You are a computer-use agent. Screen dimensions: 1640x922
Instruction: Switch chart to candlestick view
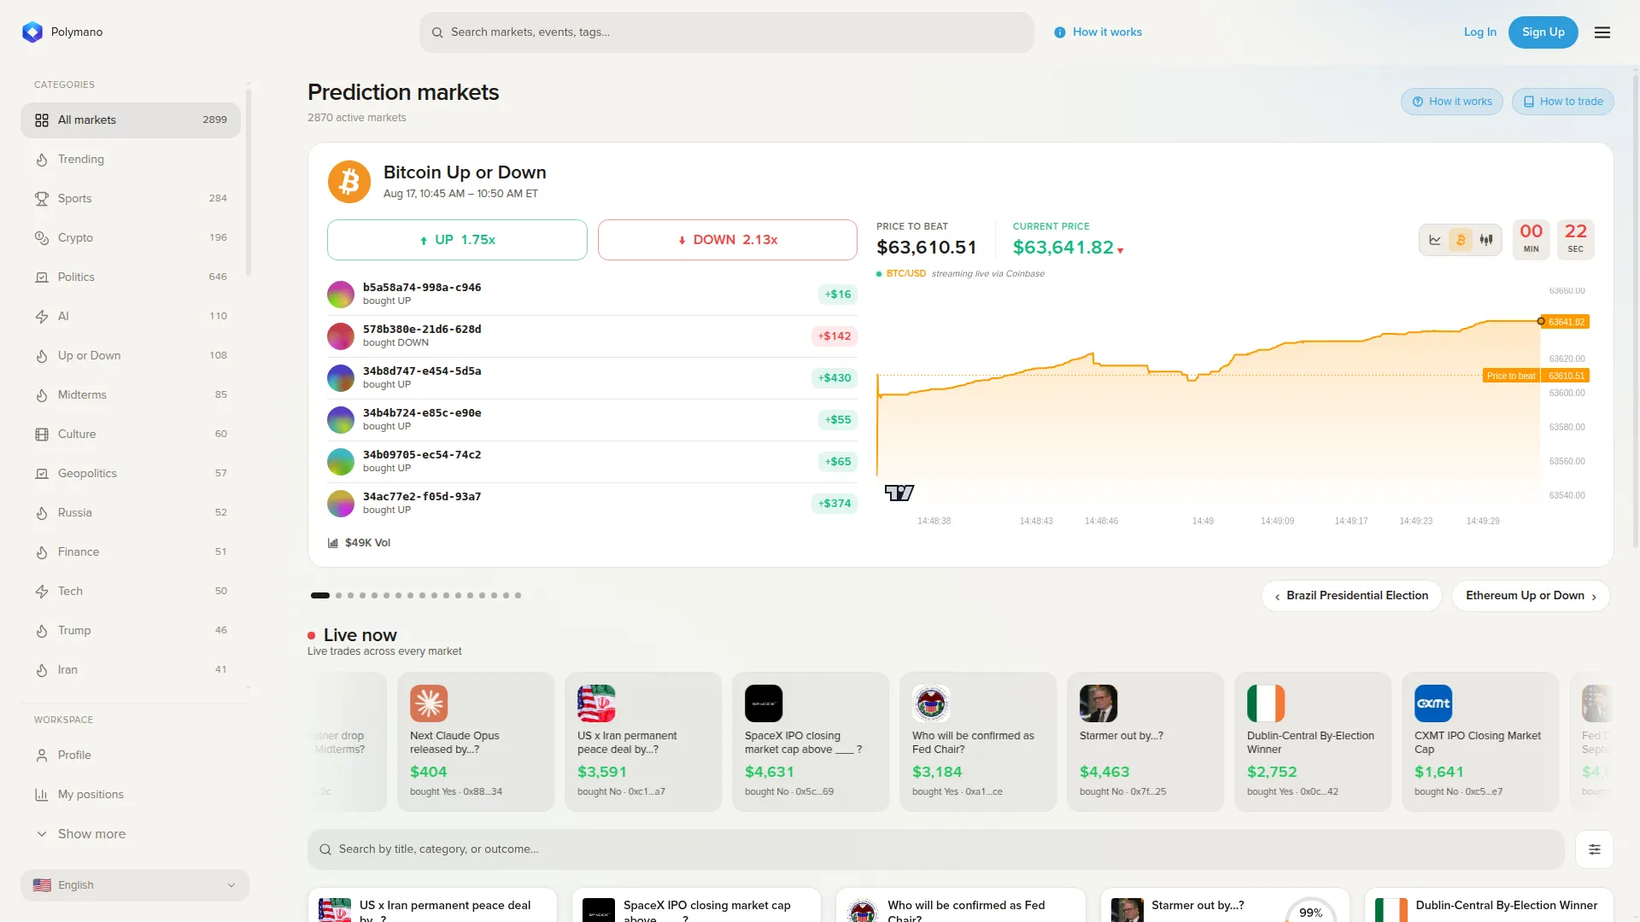(x=1486, y=240)
